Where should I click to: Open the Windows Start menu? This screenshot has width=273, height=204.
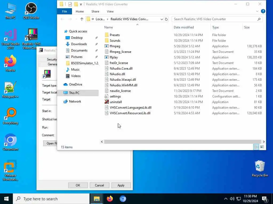coord(6,199)
